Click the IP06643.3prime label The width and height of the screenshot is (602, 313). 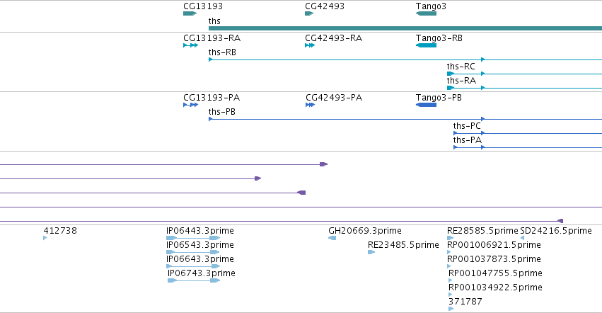click(x=200, y=260)
